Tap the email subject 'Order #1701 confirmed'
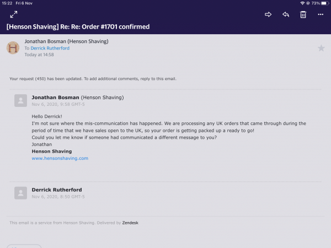The height and width of the screenshot is (248, 331). [x=116, y=26]
